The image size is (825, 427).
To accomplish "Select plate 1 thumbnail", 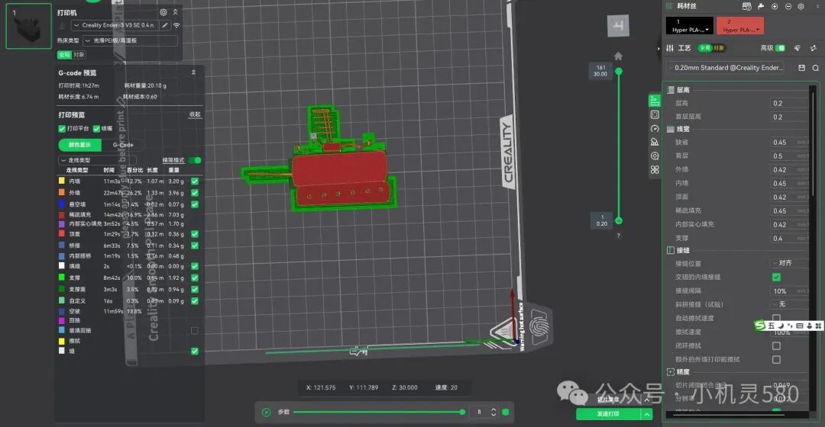I will click(x=28, y=26).
